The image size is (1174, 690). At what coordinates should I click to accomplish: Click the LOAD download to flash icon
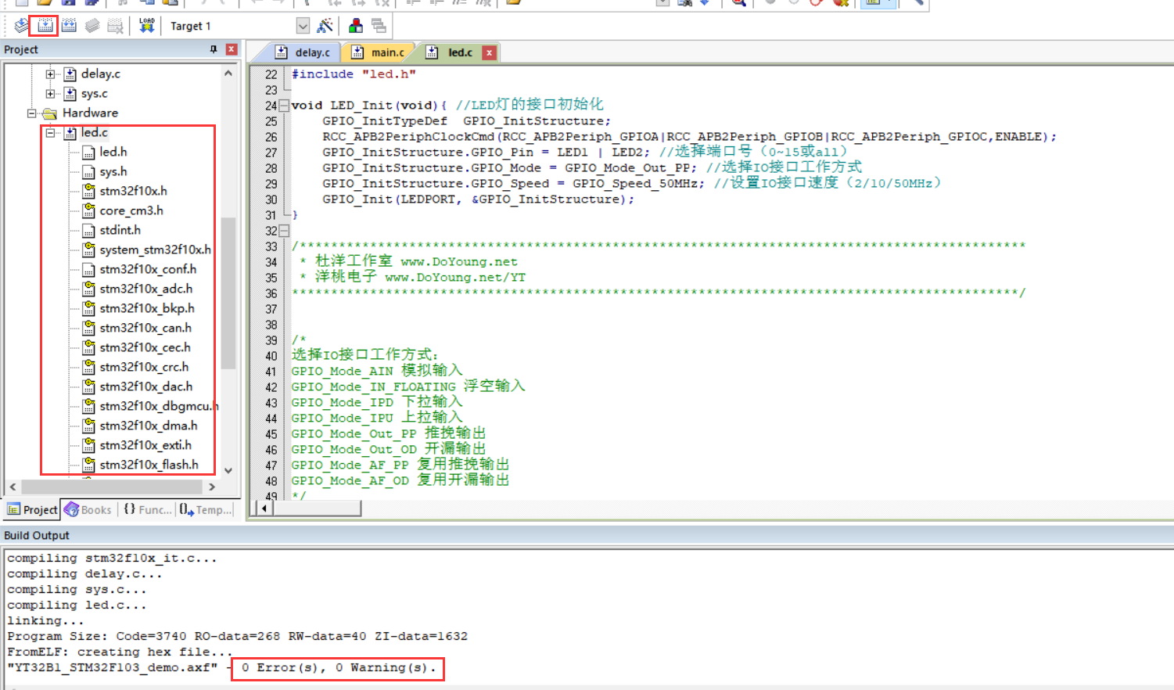(x=146, y=25)
